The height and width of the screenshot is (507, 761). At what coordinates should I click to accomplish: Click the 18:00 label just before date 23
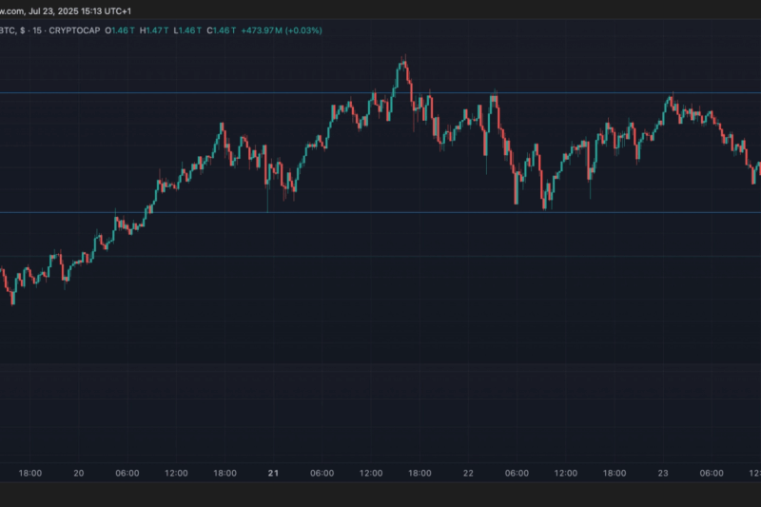pos(615,473)
